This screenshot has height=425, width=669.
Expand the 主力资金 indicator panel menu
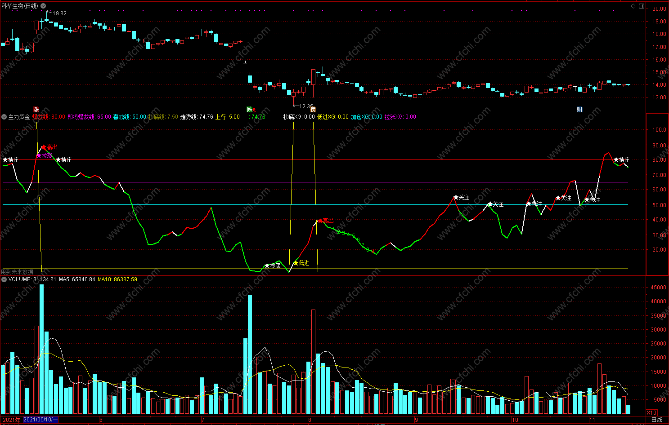(4, 117)
